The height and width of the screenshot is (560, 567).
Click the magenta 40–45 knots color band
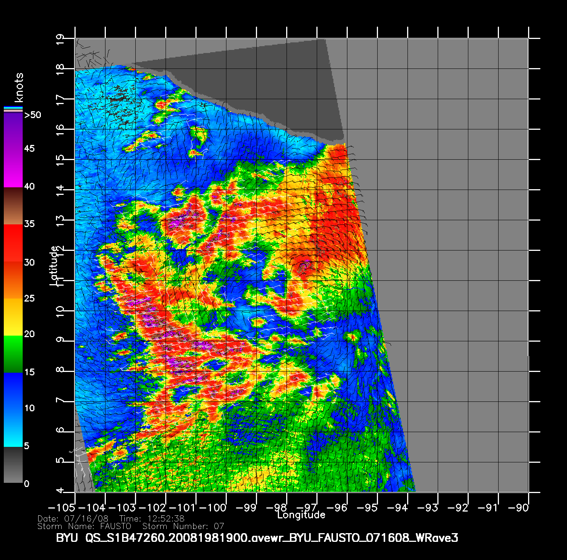coord(13,168)
